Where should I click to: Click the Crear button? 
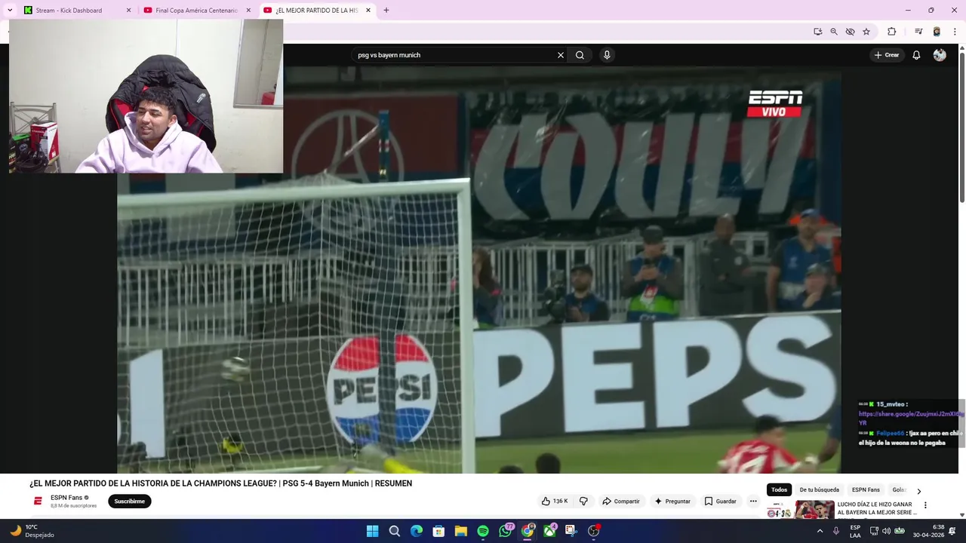(887, 55)
